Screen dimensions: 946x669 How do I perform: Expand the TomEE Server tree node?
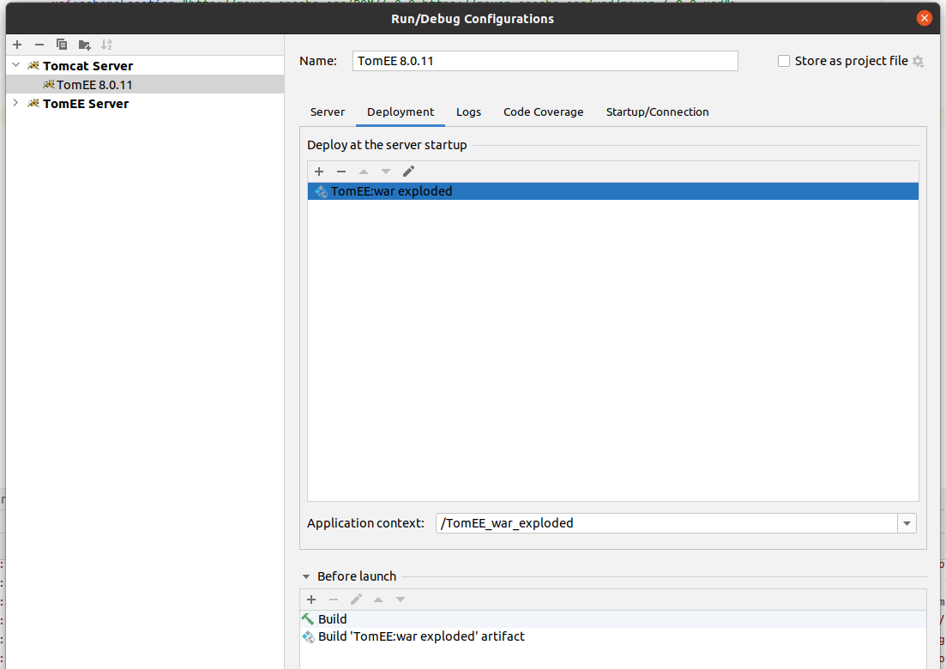tap(15, 103)
